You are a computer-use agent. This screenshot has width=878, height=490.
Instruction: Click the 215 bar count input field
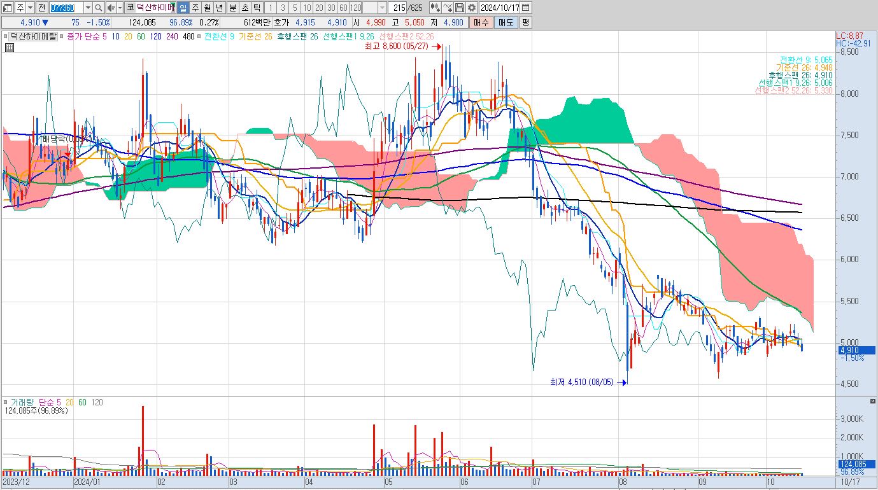point(399,8)
